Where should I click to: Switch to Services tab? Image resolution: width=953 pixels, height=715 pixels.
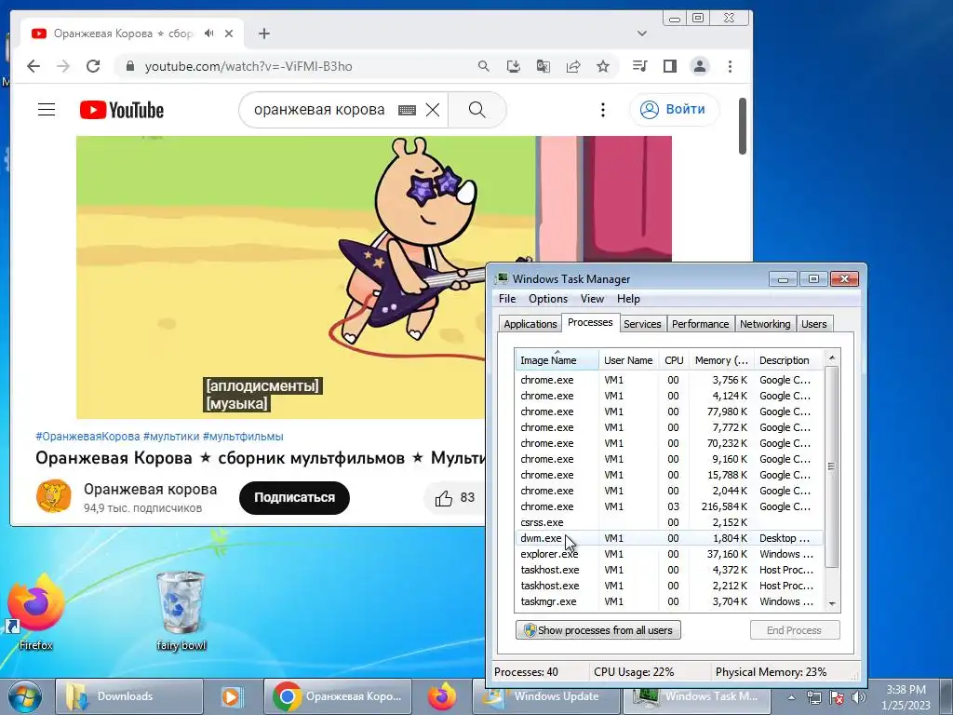point(642,324)
